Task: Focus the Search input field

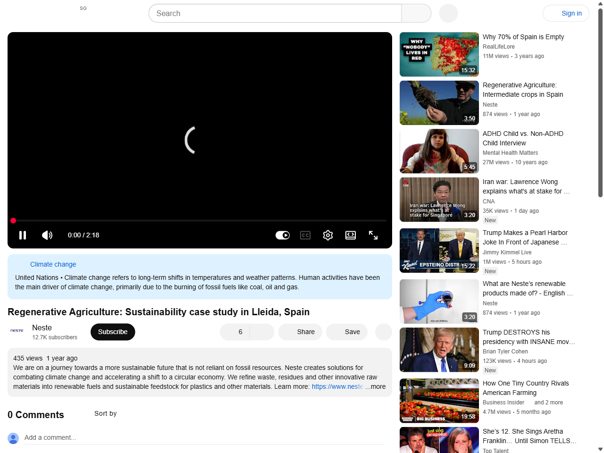Action: tap(275, 13)
